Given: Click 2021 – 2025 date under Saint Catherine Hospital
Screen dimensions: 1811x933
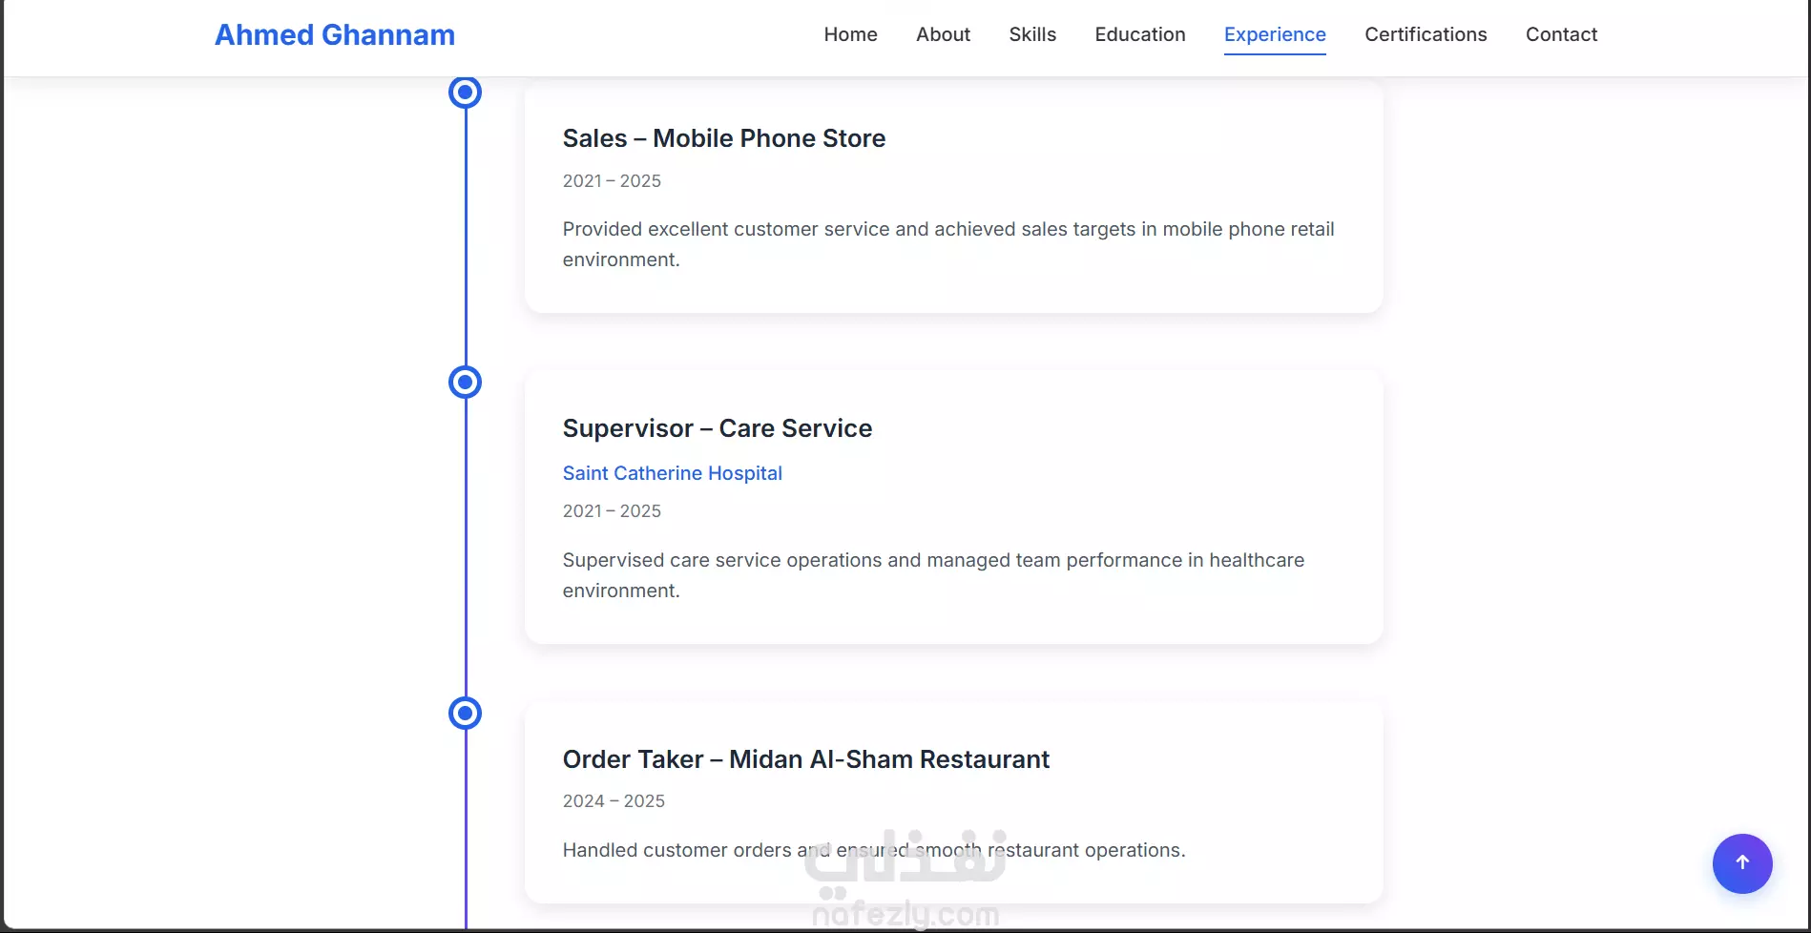Looking at the screenshot, I should click(x=612, y=511).
